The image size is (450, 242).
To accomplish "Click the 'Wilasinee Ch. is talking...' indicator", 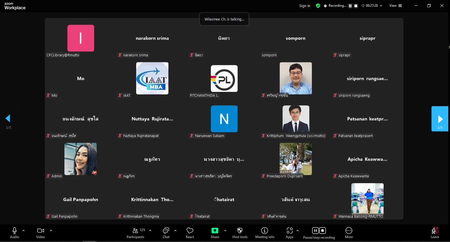I will (x=224, y=19).
